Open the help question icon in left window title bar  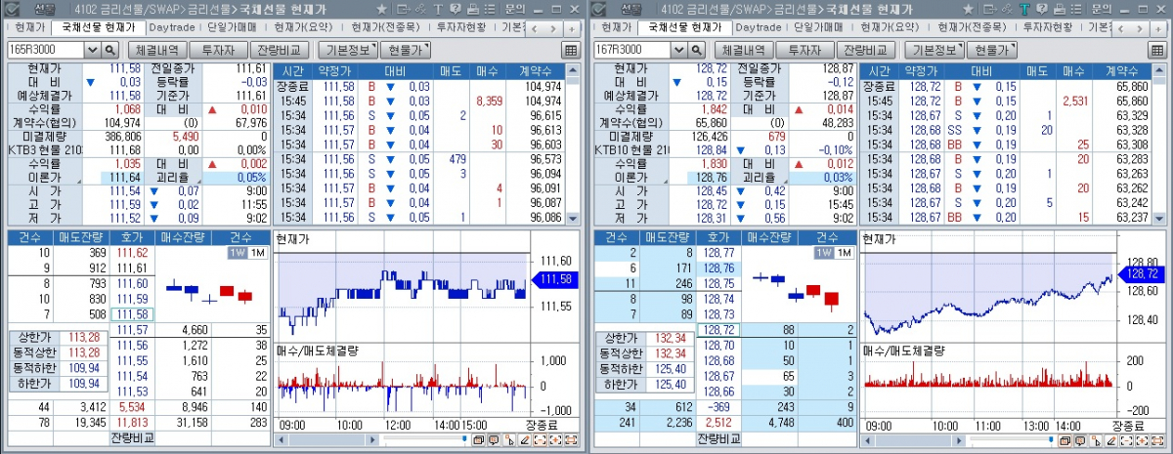click(x=456, y=9)
